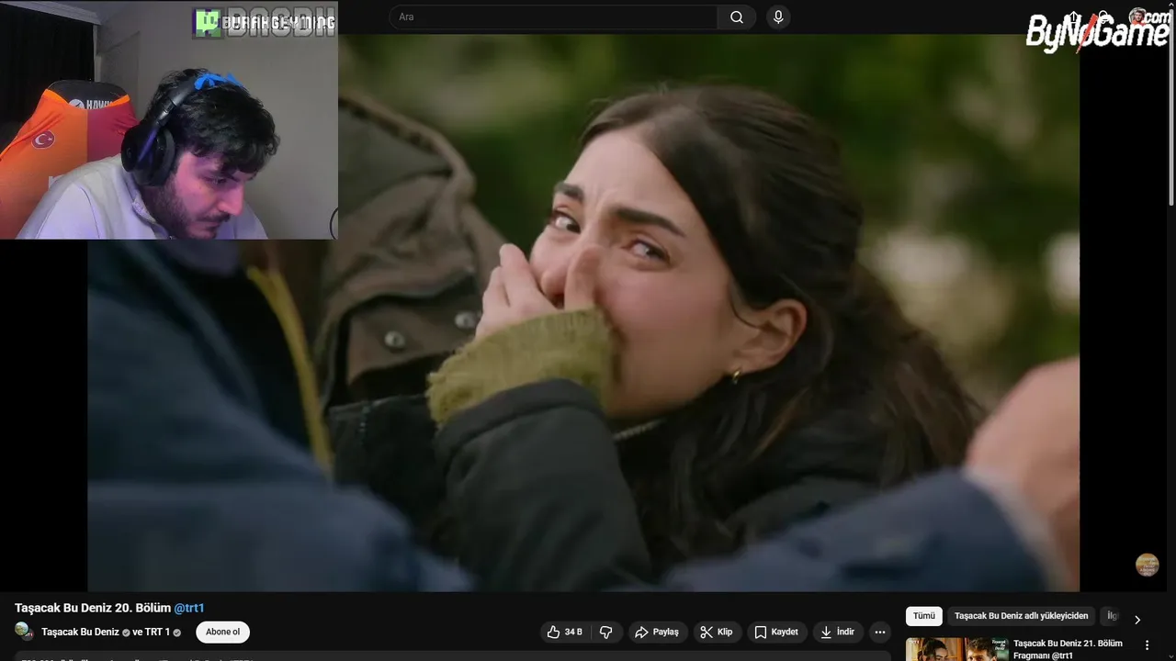The width and height of the screenshot is (1176, 661).
Task: Click the 'Taşacak Bu Deniz 20. Bölüm' title
Action: click(x=93, y=608)
